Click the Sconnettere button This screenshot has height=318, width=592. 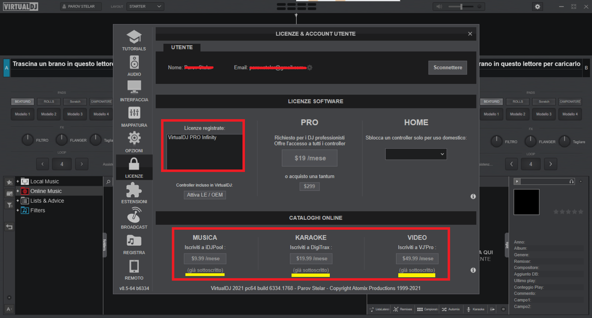click(x=448, y=68)
